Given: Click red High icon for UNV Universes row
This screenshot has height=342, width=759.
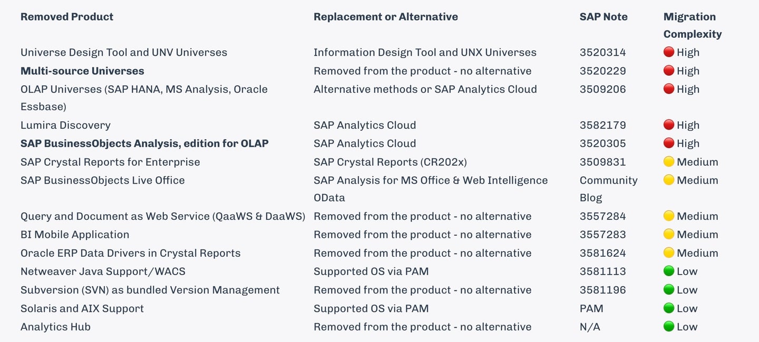Looking at the screenshot, I should [669, 52].
